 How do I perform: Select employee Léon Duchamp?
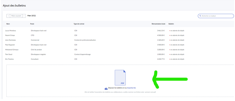click(10, 40)
